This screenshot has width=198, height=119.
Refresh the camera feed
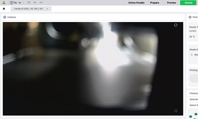click(176, 25)
